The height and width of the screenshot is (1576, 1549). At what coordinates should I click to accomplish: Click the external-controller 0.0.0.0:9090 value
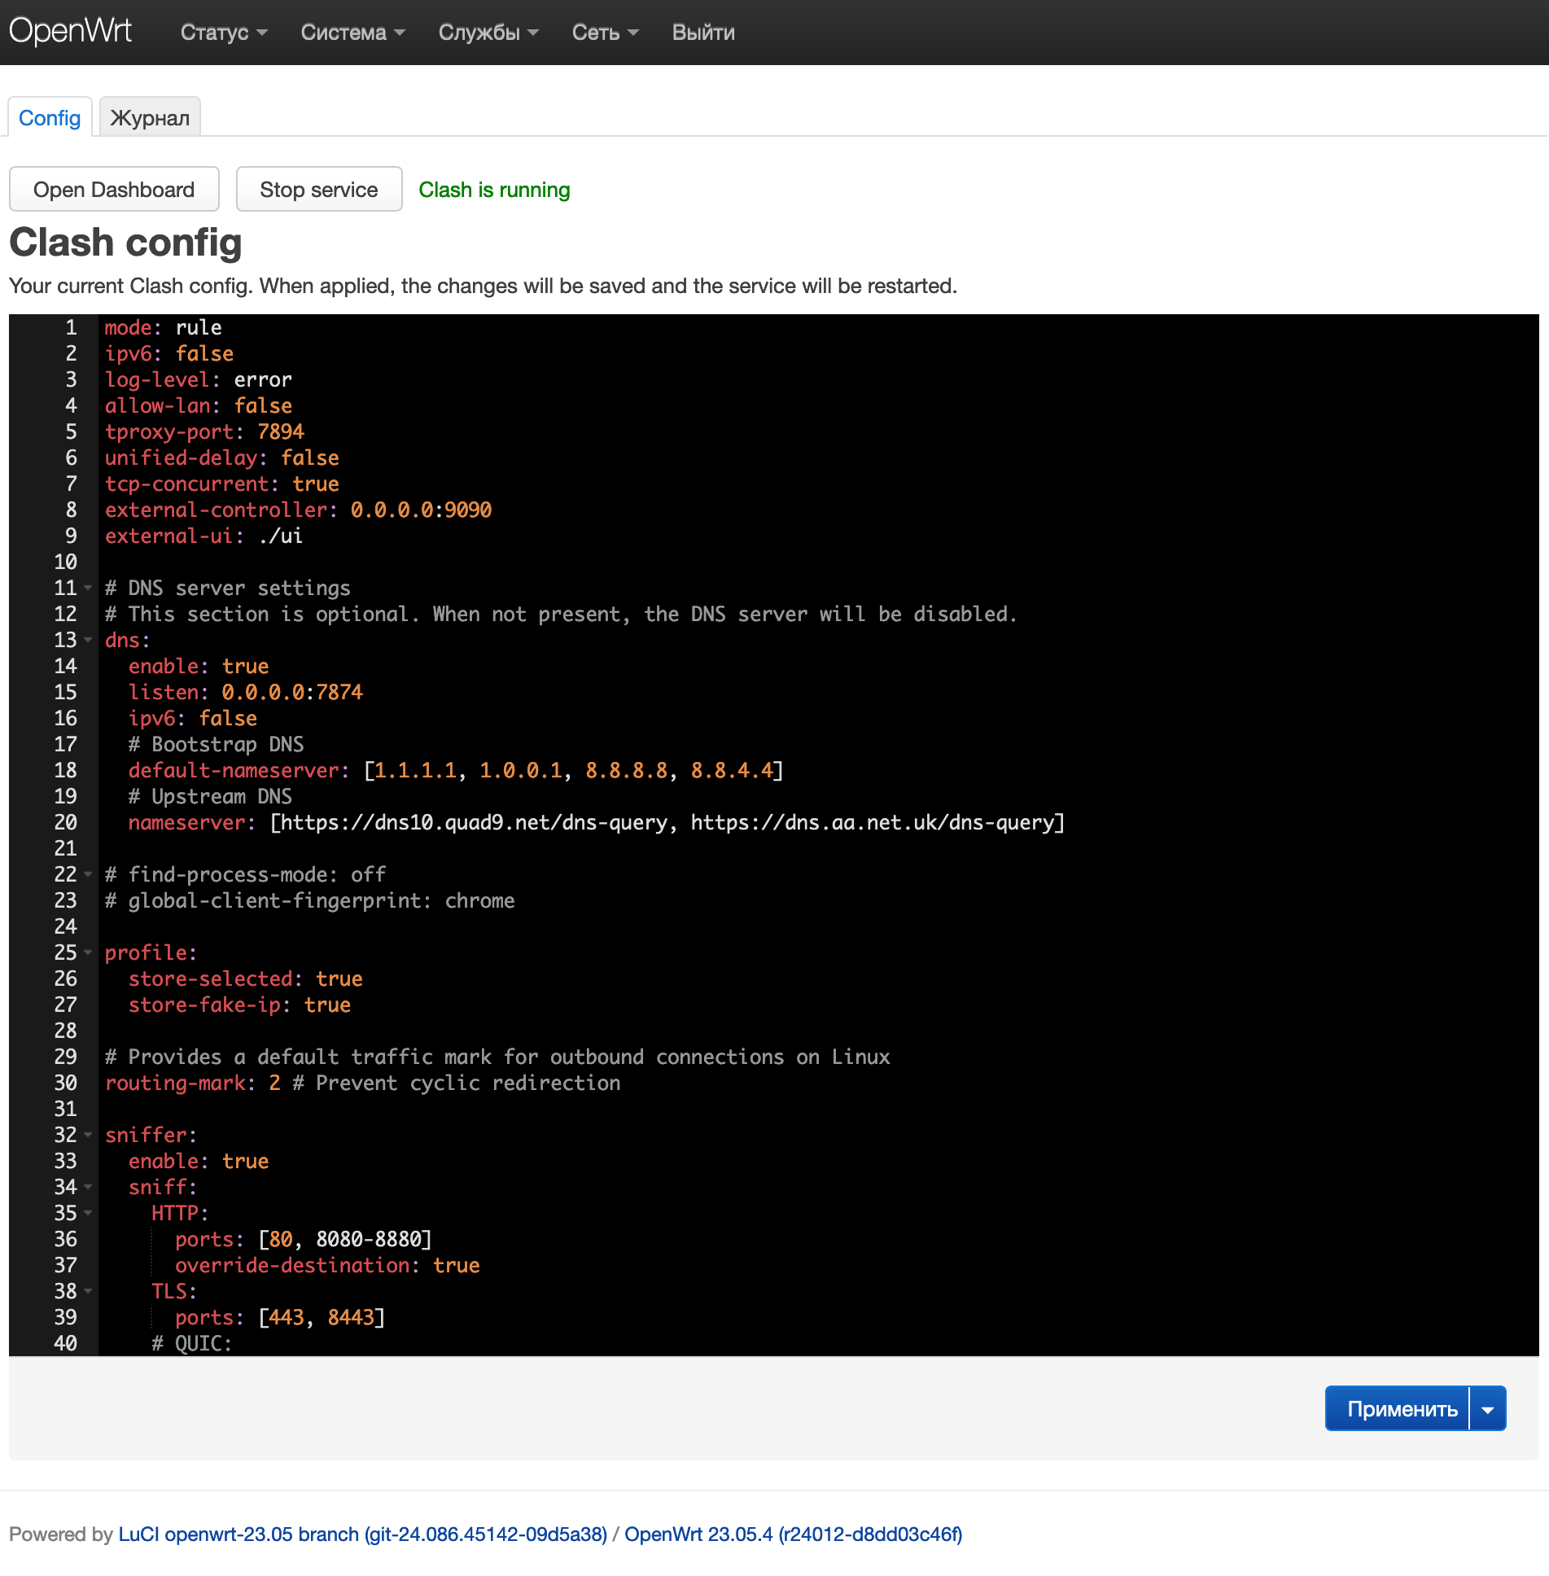tap(421, 510)
